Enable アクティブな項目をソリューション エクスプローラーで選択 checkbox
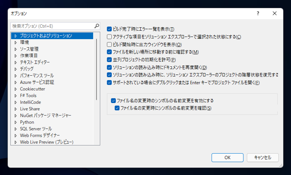Screen dimensions: 291x175 coord(109,37)
